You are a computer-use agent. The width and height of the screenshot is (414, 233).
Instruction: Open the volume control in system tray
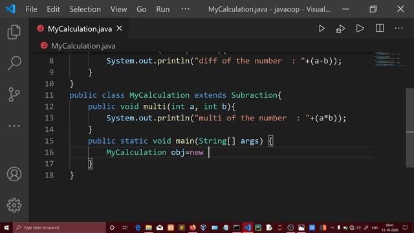(358, 227)
